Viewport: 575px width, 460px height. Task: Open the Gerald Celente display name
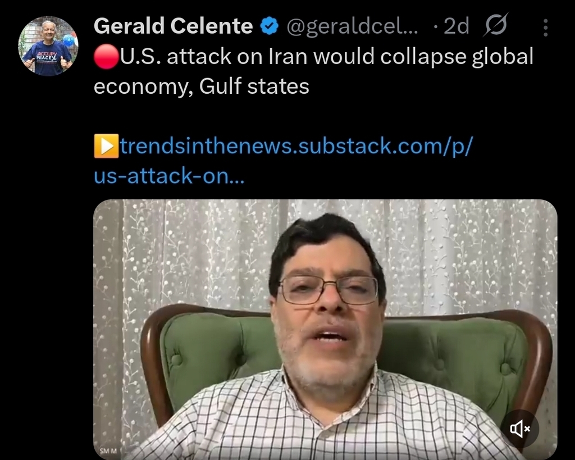tap(173, 26)
